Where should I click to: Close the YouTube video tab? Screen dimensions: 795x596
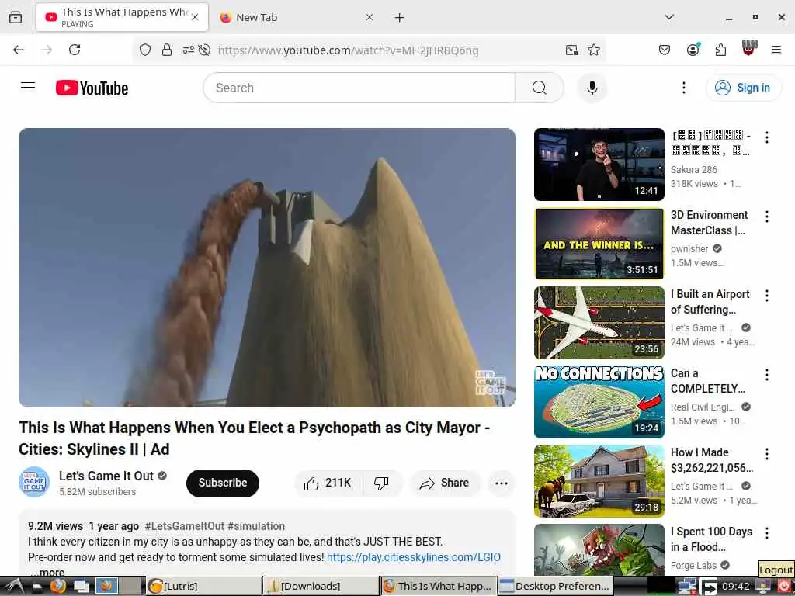(x=195, y=17)
